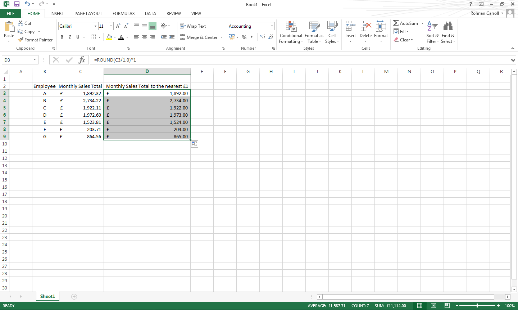Viewport: 518px width, 310px height.
Task: Apply Percent Style format
Action: pos(244,37)
